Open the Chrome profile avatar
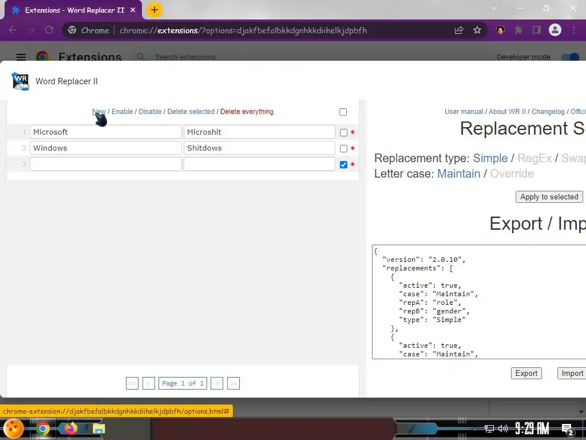 (x=555, y=30)
